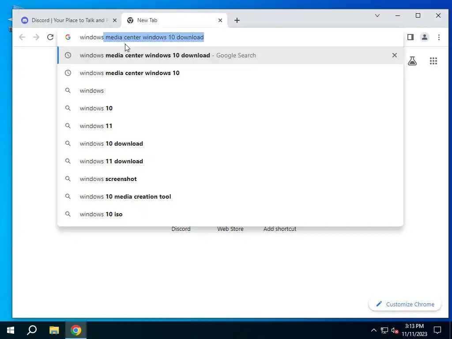This screenshot has width=452, height=339.
Task: Click clock icon beside 'windows media center windows 10'
Action: pos(68,73)
